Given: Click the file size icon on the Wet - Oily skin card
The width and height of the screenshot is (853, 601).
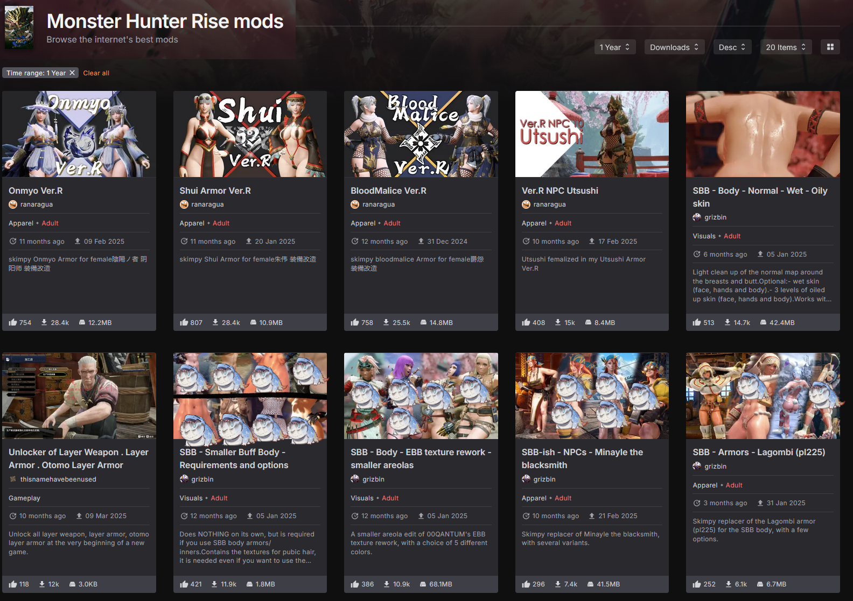Looking at the screenshot, I should click(763, 322).
